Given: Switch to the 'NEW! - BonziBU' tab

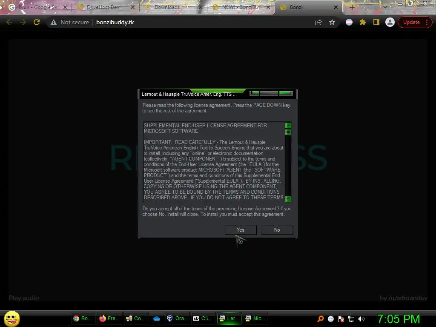Looking at the screenshot, I should (x=240, y=7).
